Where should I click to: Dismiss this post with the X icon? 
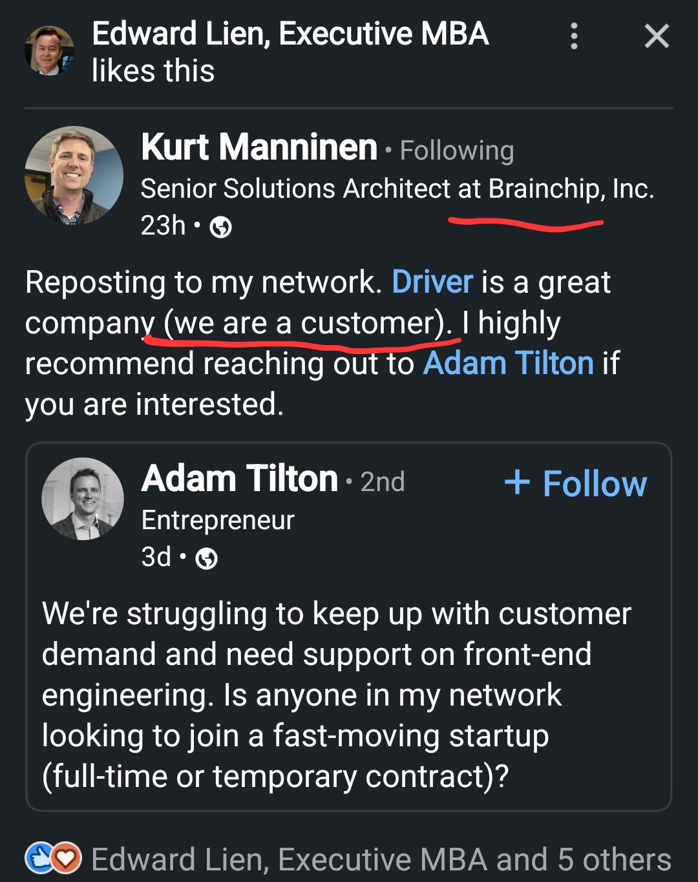point(657,36)
